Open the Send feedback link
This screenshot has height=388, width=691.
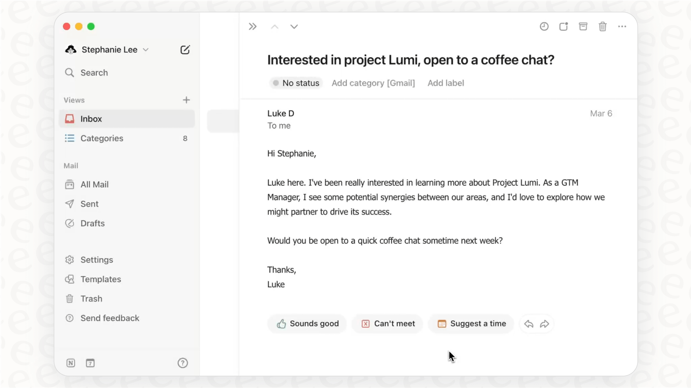coord(109,318)
